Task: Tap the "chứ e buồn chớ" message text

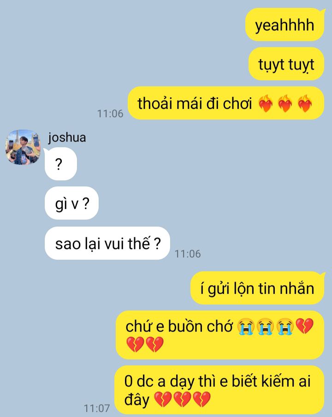Action: click(179, 326)
